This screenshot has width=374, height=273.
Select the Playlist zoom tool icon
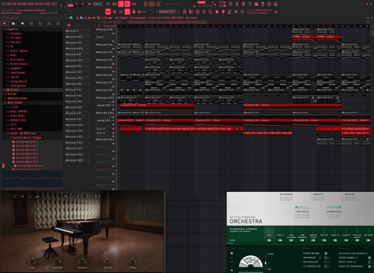pyautogui.click(x=106, y=18)
